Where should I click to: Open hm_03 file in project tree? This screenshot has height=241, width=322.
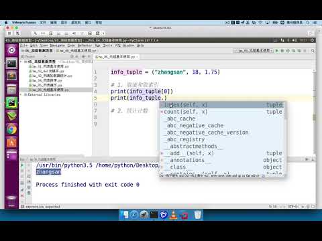(50, 76)
